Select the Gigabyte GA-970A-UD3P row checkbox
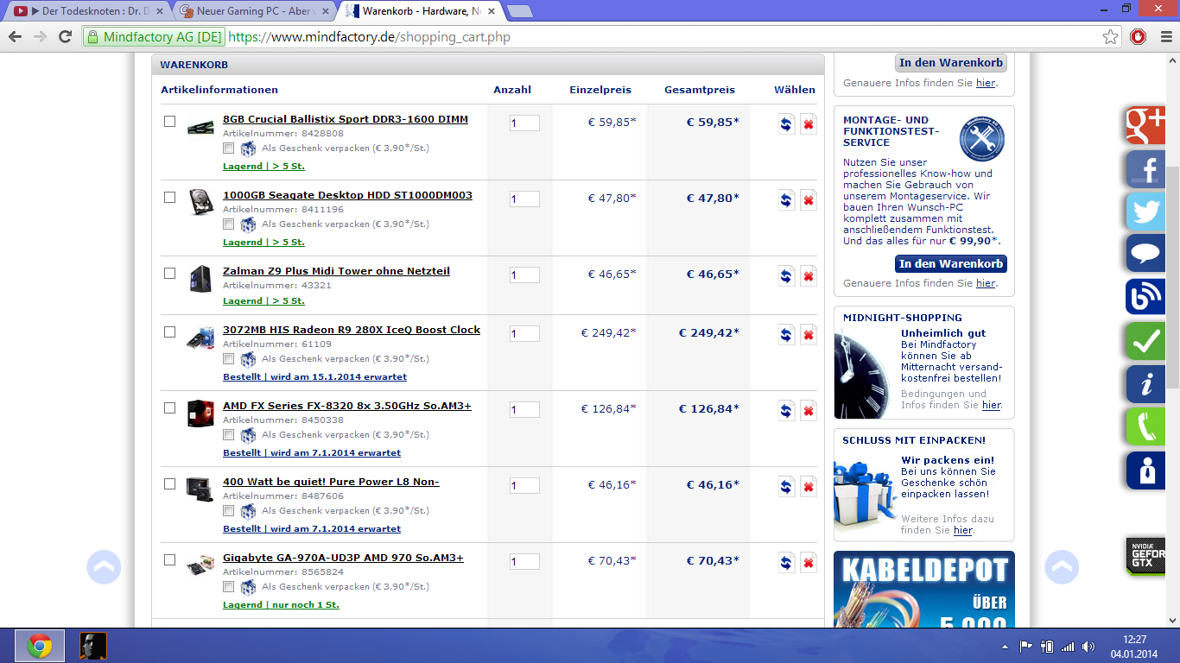The width and height of the screenshot is (1180, 663). pos(169,559)
